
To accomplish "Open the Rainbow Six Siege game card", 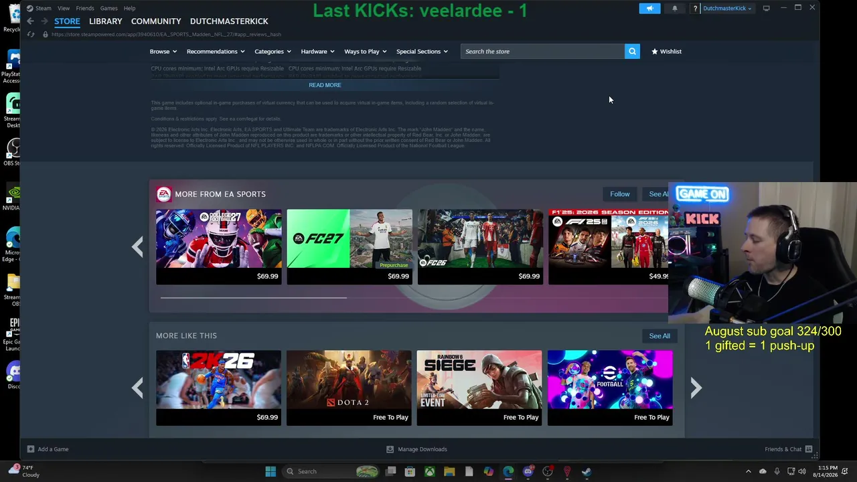I will 480,388.
